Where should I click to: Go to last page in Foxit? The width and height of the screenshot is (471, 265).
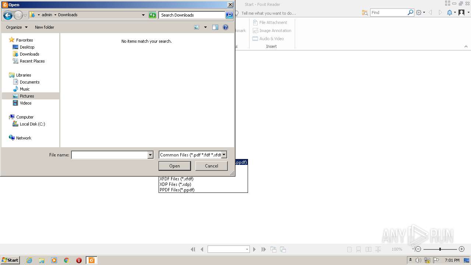264,250
